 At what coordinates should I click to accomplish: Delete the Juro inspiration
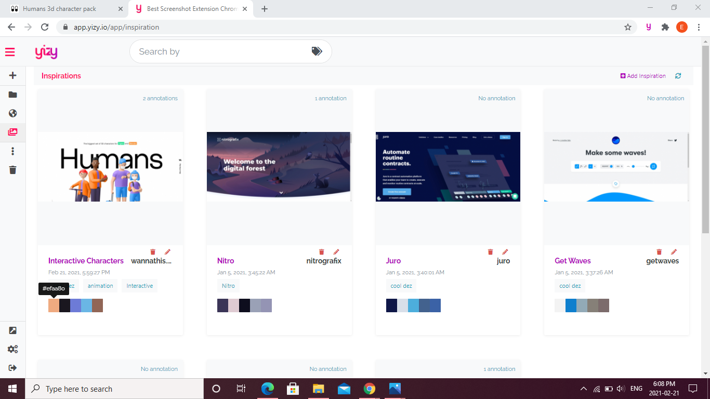[490, 252]
